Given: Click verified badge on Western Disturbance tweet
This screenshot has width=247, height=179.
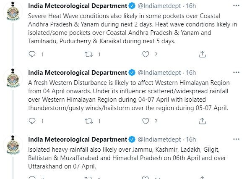Looking at the screenshot, I should (x=132, y=73).
